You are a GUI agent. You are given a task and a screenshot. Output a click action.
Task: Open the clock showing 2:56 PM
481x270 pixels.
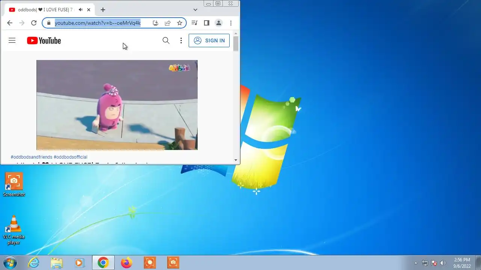pyautogui.click(x=462, y=262)
